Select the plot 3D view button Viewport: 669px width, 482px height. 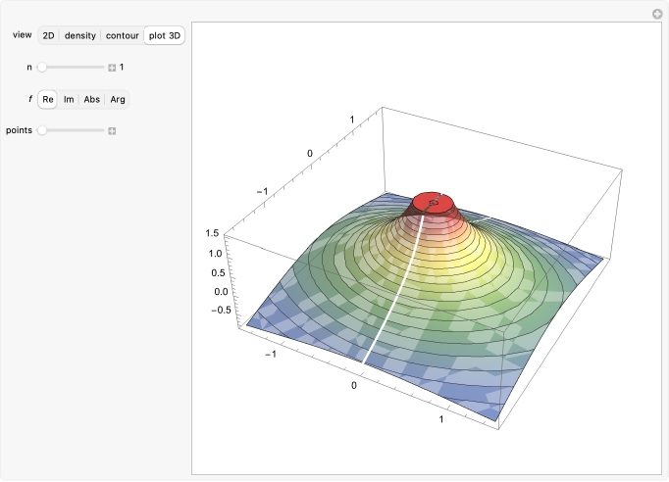163,35
